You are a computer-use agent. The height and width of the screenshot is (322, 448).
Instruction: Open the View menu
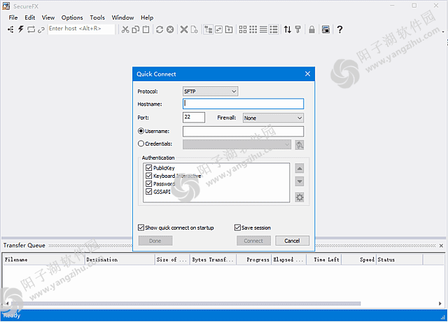pos(48,17)
